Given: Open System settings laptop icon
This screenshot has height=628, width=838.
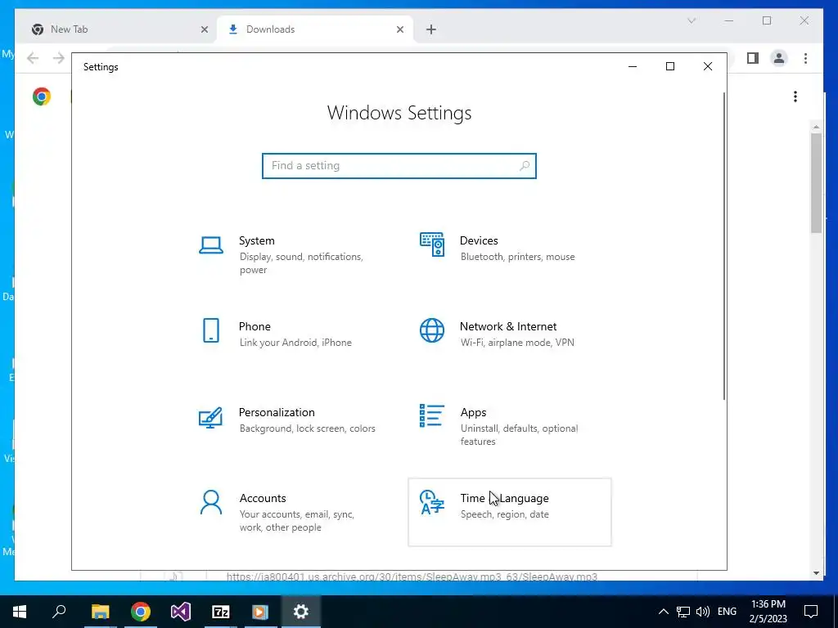Looking at the screenshot, I should (211, 245).
